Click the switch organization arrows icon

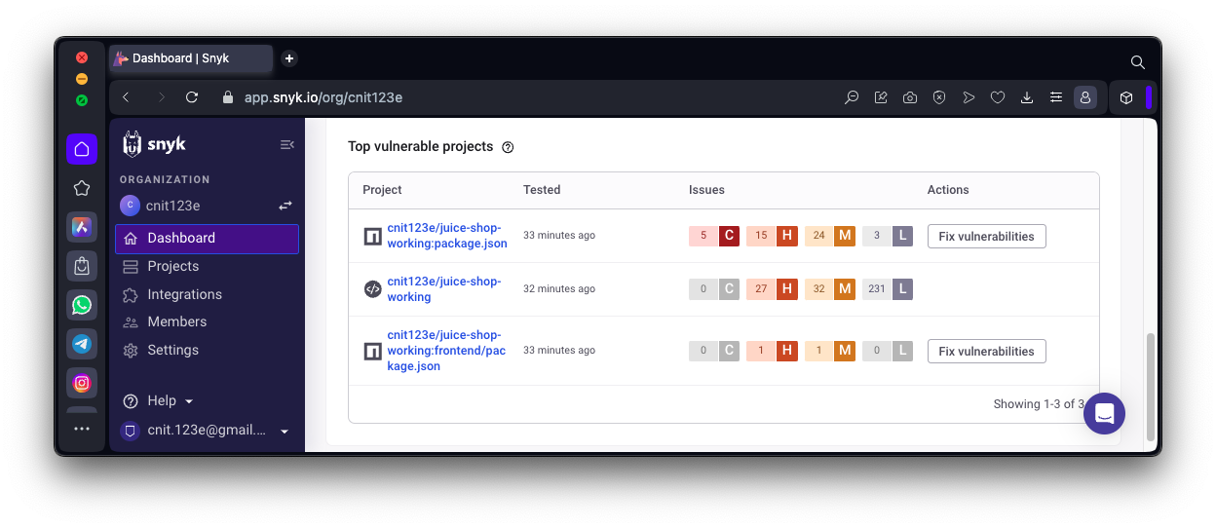[285, 206]
